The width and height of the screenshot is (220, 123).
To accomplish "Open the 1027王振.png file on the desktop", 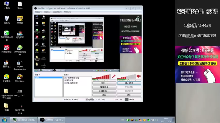I will point(20,110).
